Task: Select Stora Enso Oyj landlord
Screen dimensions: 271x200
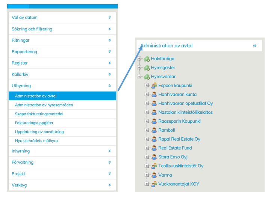Action: pos(173,157)
